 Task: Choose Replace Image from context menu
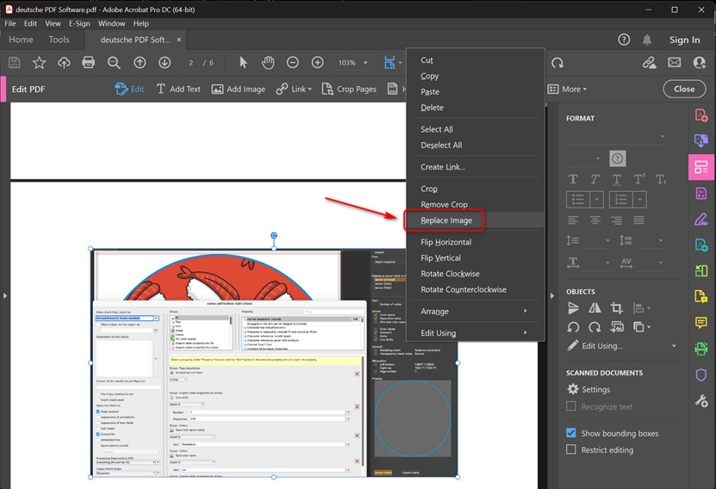[x=476, y=220]
